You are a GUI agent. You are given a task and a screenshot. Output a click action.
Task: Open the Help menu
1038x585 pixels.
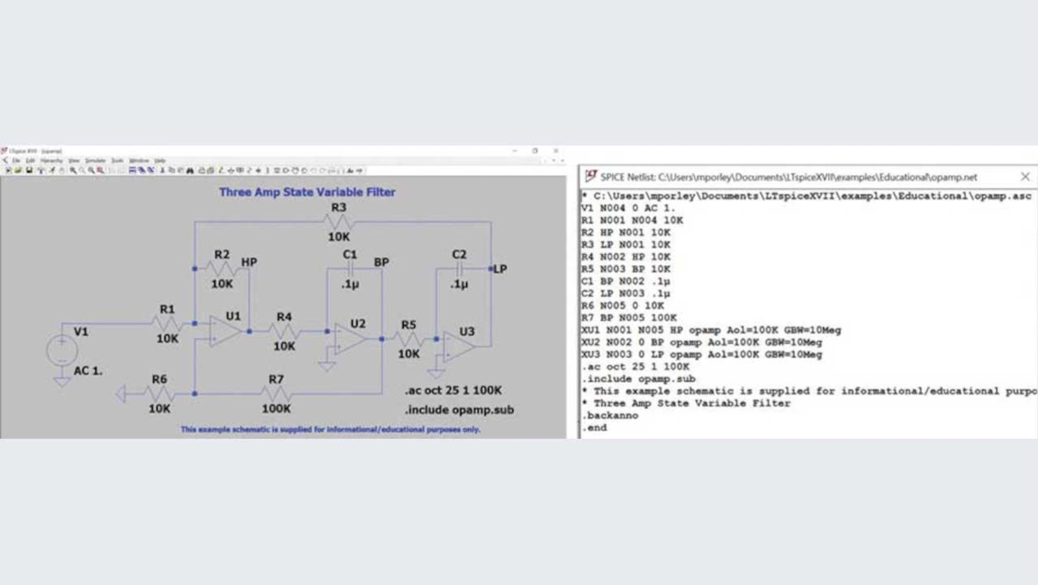point(160,161)
